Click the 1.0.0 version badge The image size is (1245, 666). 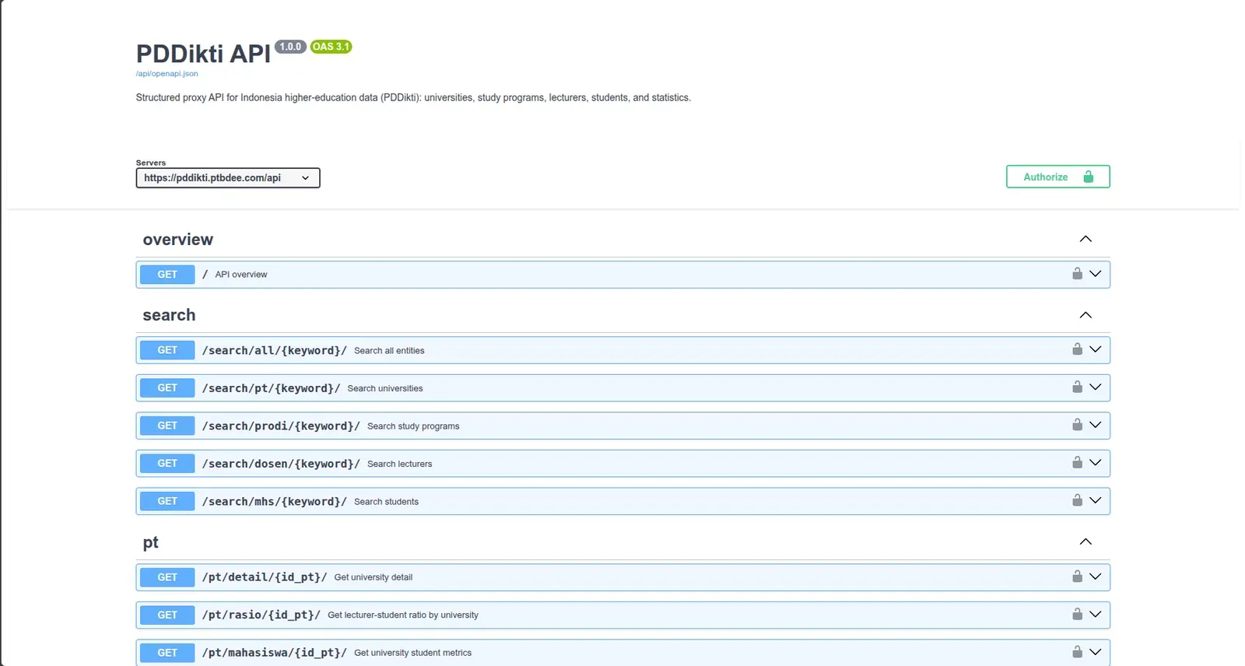pos(290,47)
